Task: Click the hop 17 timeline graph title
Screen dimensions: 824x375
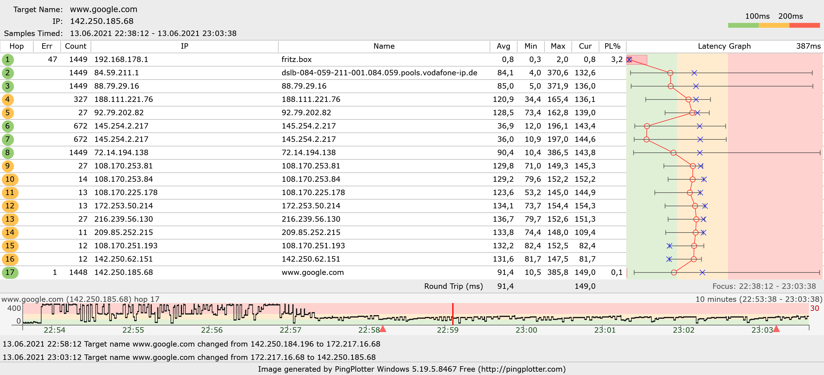Action: pos(80,299)
